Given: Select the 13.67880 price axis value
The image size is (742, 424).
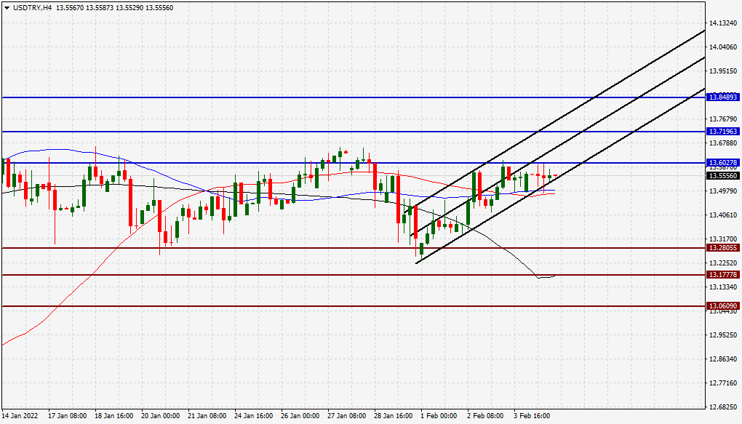Looking at the screenshot, I should click(723, 143).
